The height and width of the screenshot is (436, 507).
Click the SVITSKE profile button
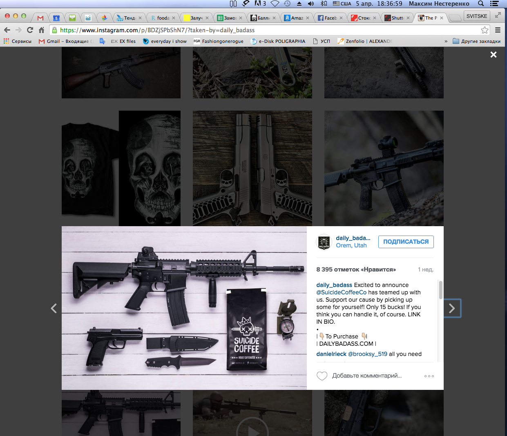point(477,16)
